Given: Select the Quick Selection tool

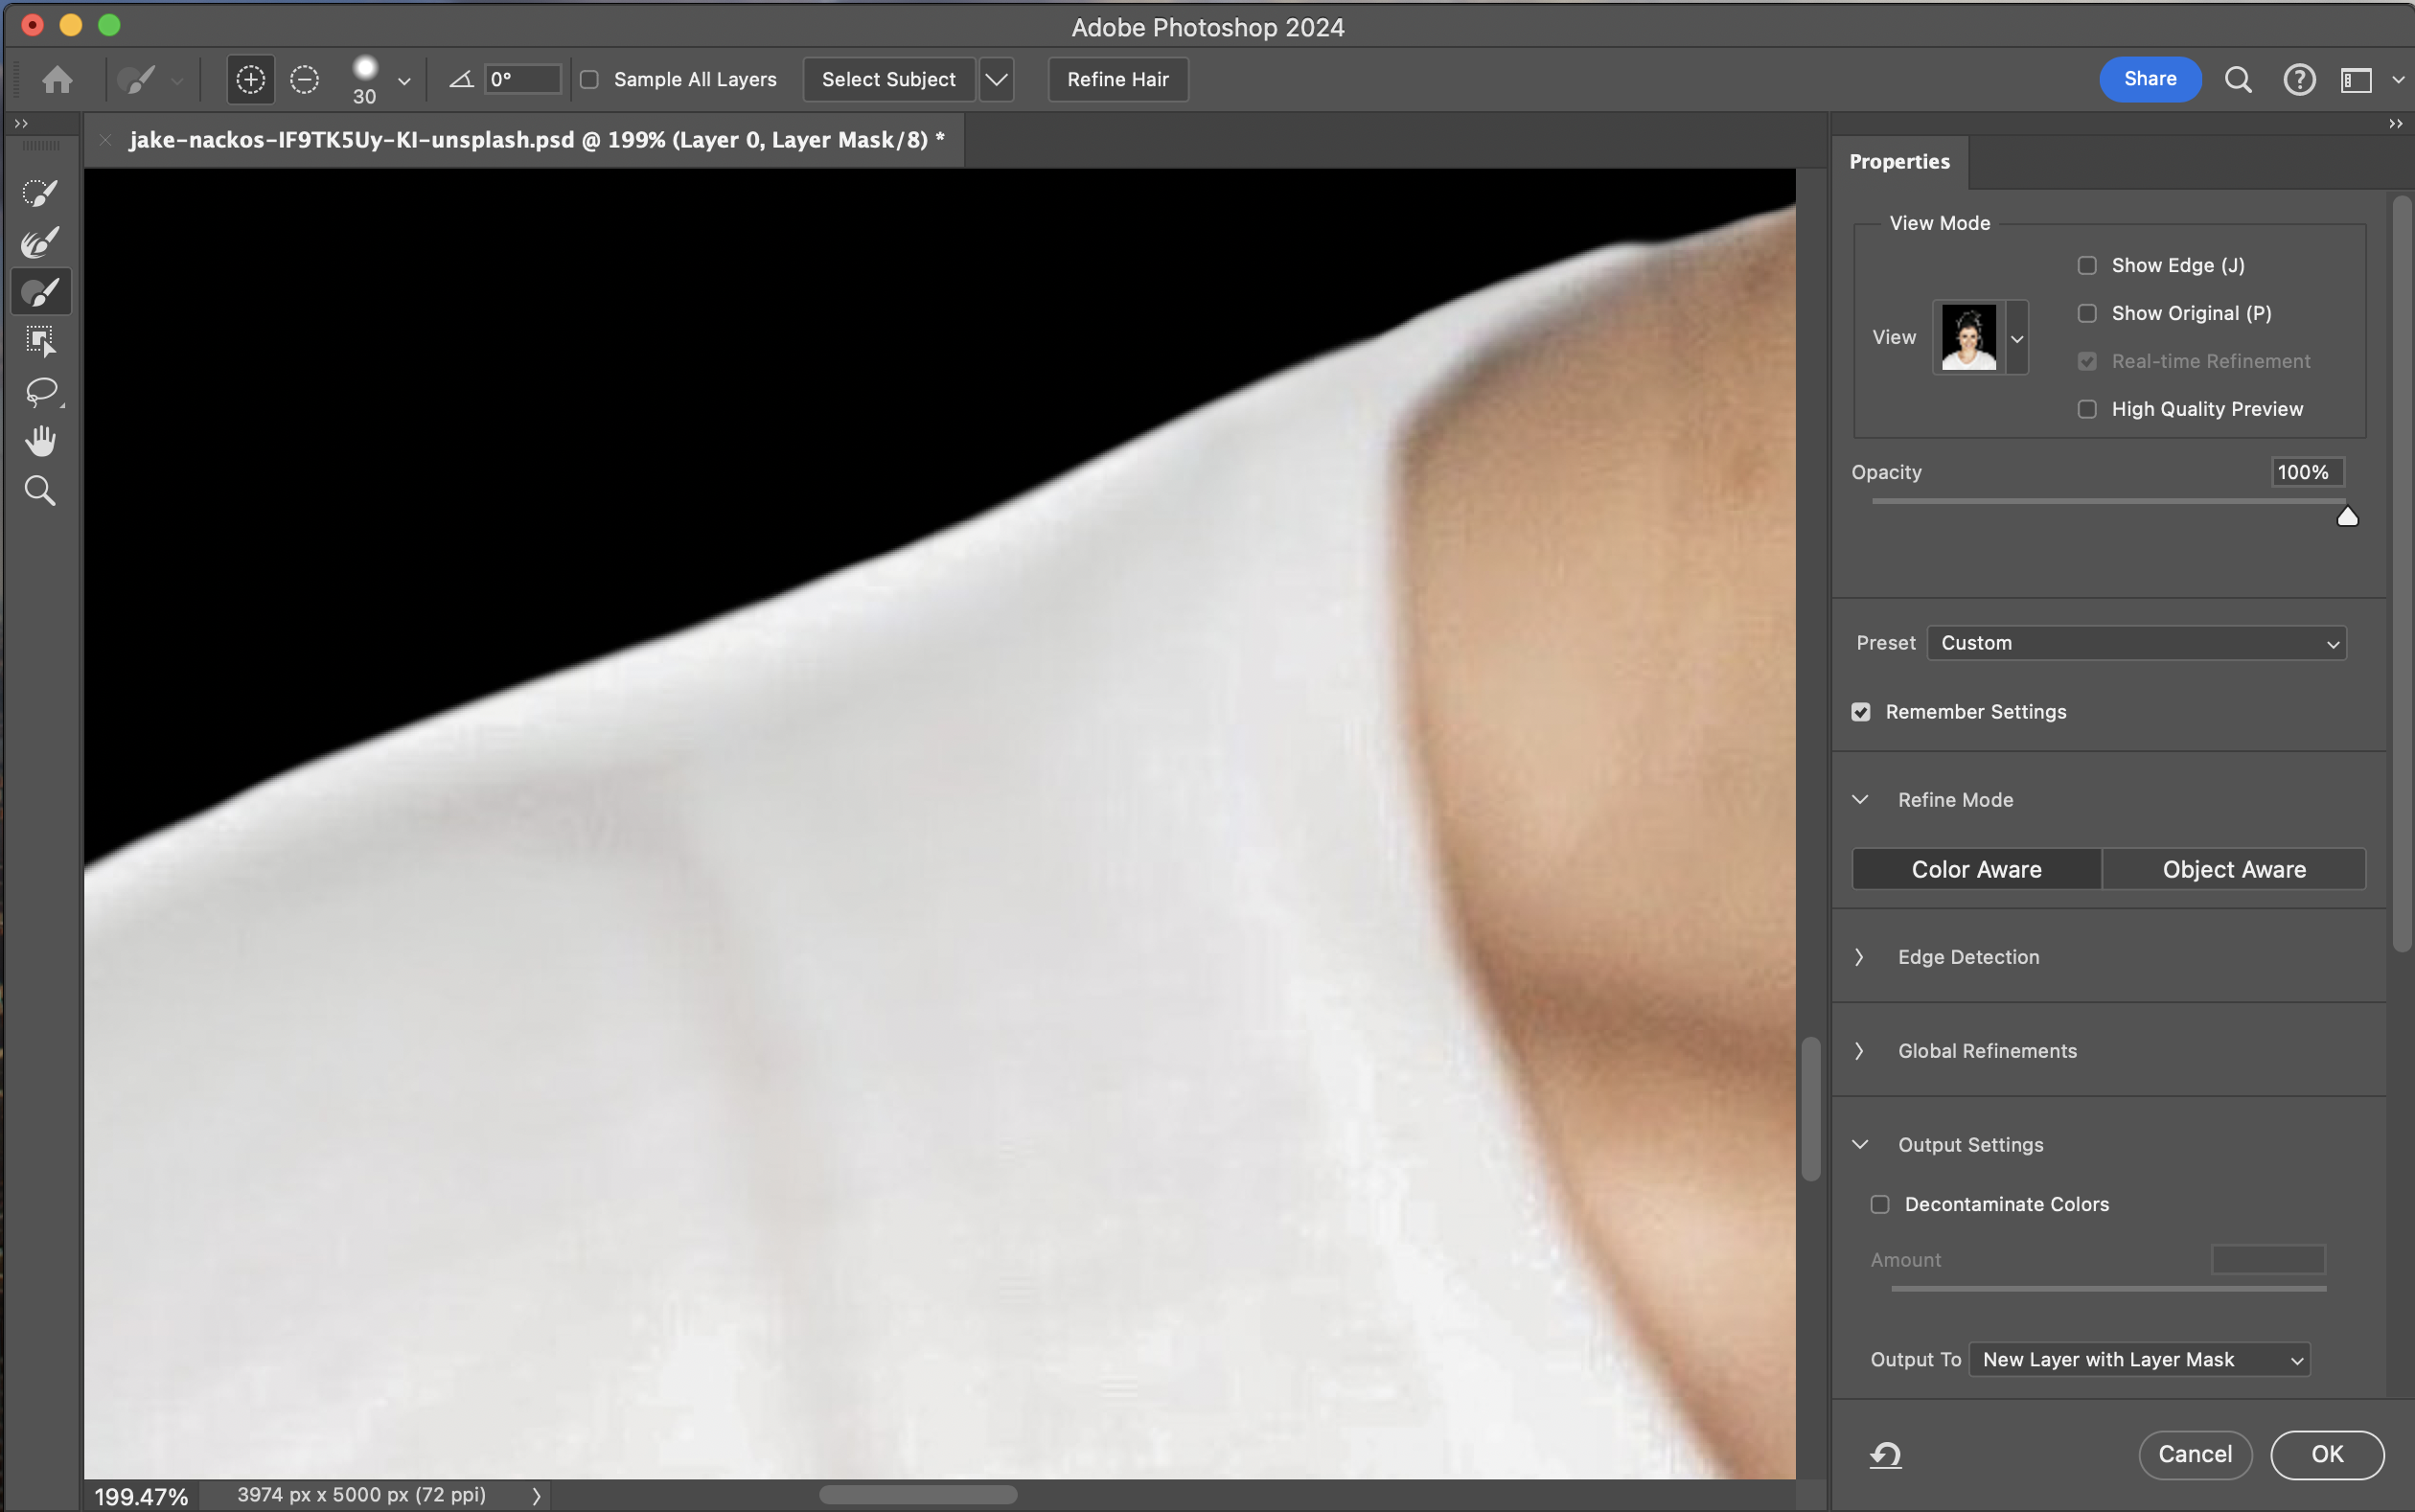Looking at the screenshot, I should [40, 192].
